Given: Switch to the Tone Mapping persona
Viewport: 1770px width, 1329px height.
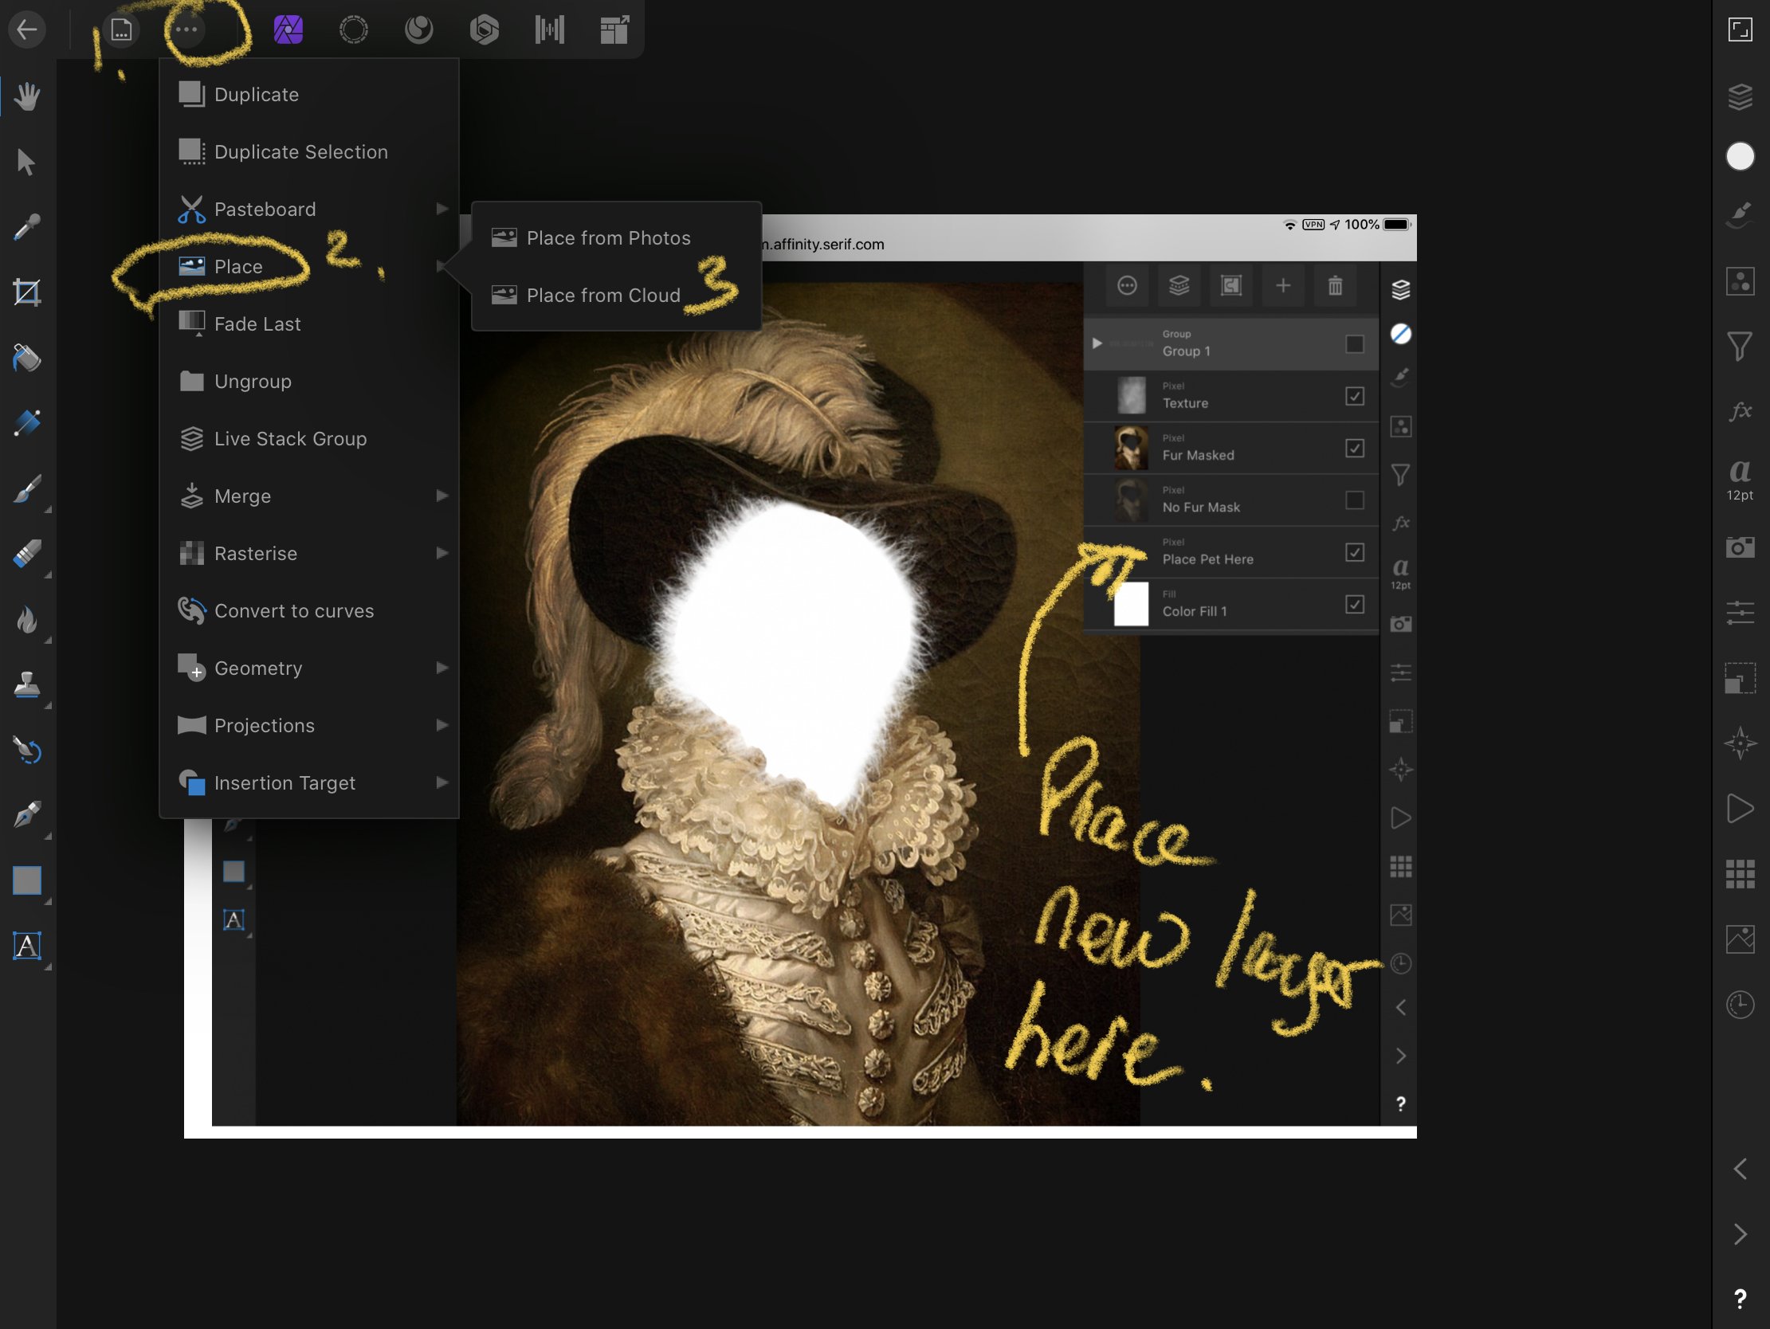Looking at the screenshot, I should 550,29.
